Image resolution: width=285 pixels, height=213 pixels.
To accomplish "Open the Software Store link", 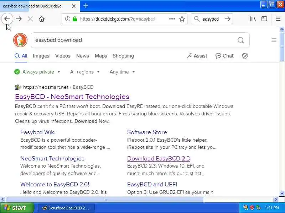I will pos(147,132).
